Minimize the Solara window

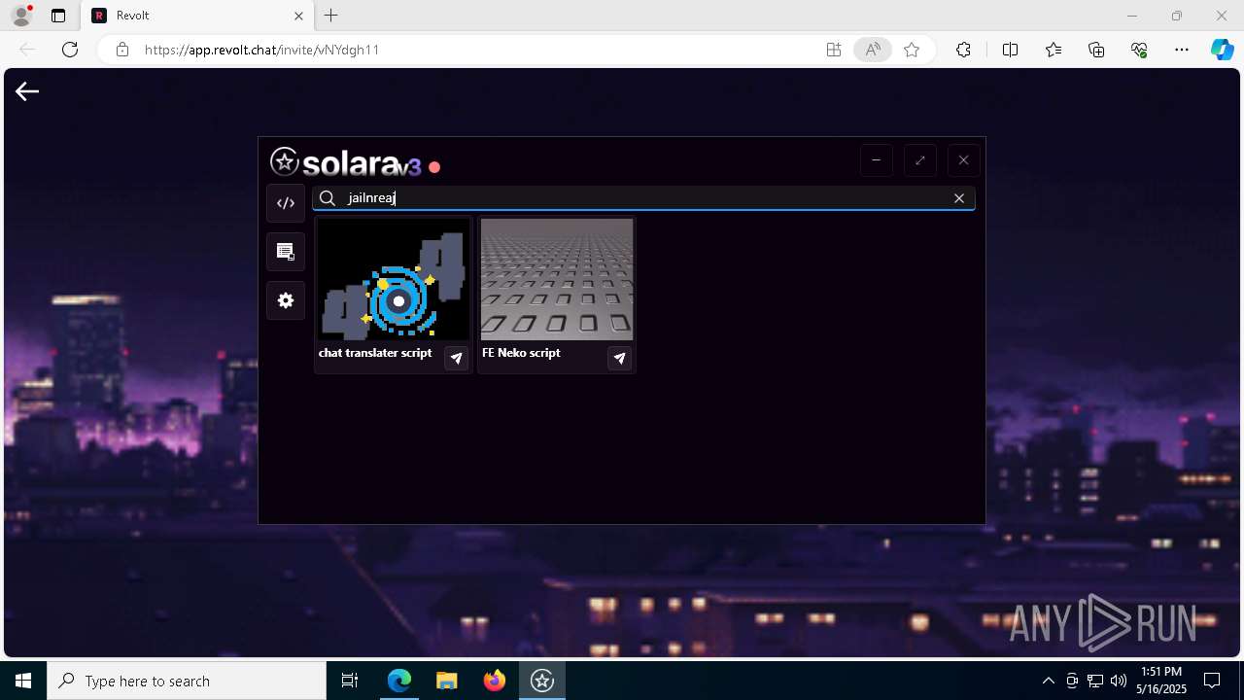click(x=877, y=160)
